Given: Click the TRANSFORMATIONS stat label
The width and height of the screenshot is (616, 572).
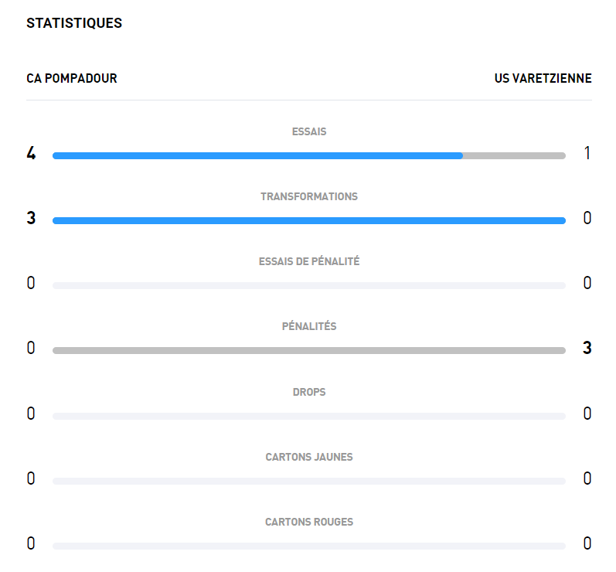Looking at the screenshot, I should (309, 196).
